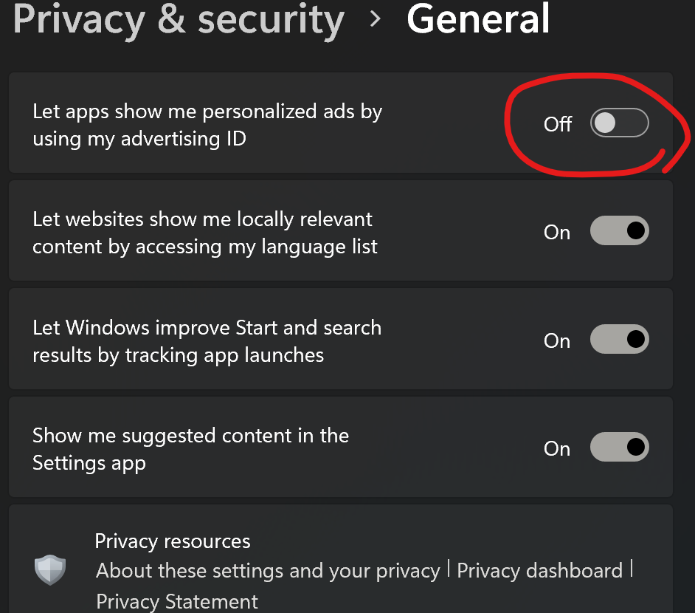Image resolution: width=695 pixels, height=613 pixels.
Task: Click the On label for app launches
Action: click(x=557, y=340)
